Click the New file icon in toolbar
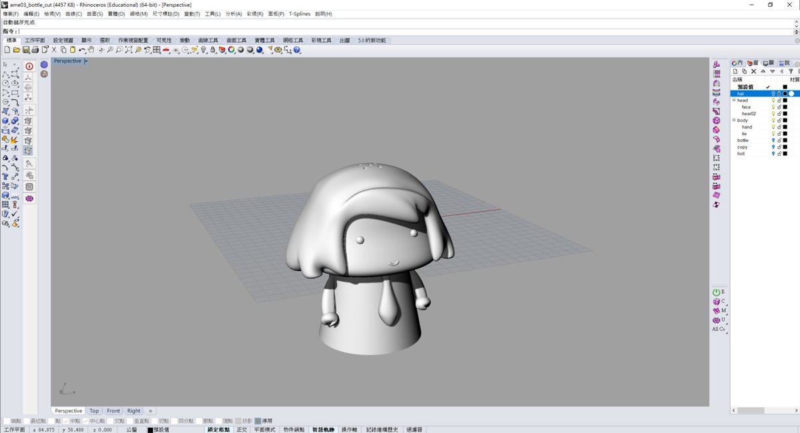Screen dimensions: 800x433 [7, 49]
